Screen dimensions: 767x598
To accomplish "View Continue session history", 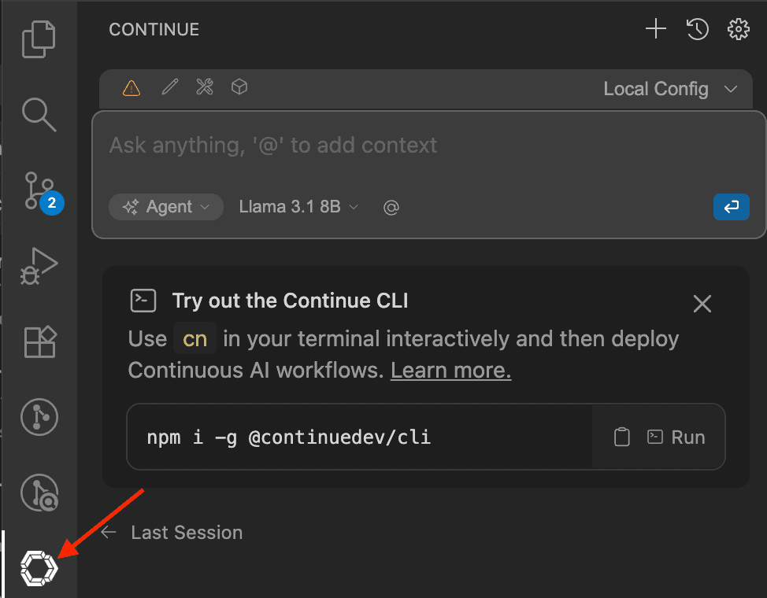I will 697,29.
